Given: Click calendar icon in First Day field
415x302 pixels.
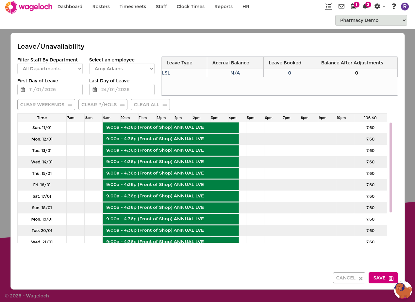Looking at the screenshot, I should pyautogui.click(x=23, y=90).
